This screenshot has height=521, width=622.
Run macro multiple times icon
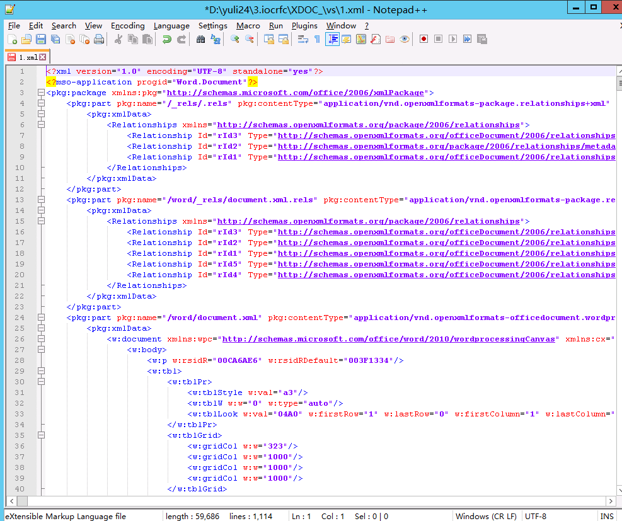tap(468, 39)
